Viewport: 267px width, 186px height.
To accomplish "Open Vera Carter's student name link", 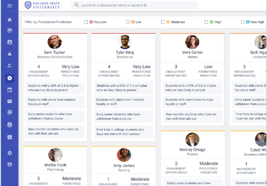I will point(192,52).
